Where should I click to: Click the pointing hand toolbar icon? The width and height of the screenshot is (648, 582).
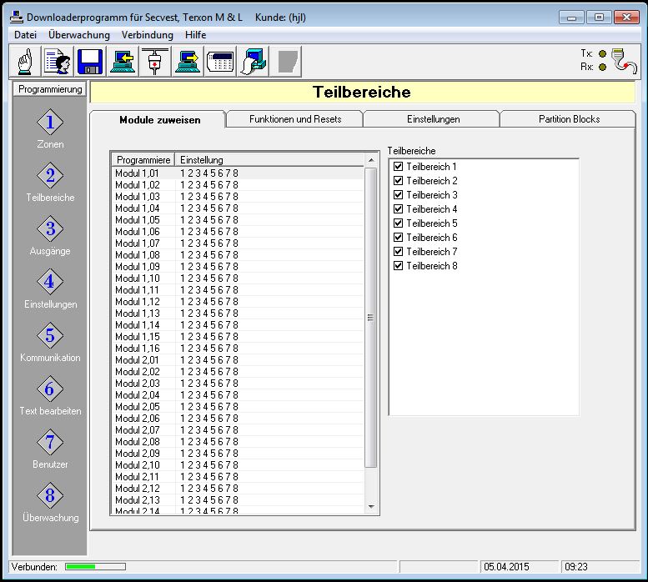24,63
